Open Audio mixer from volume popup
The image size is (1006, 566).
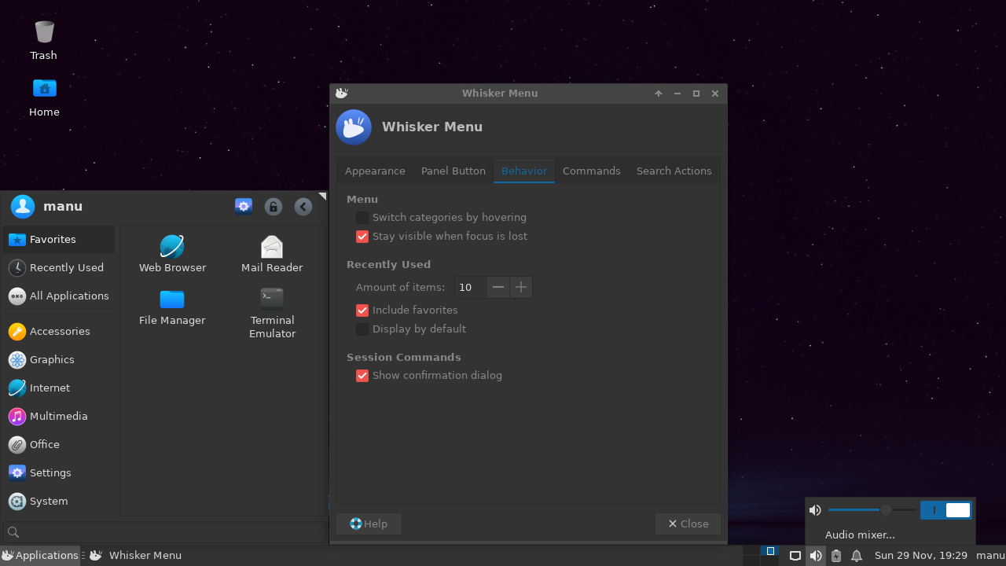(x=860, y=535)
